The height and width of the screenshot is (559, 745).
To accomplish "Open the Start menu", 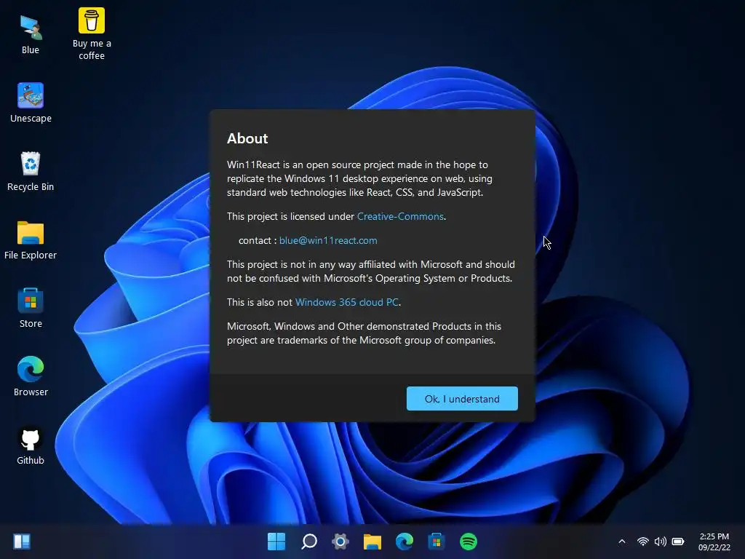I will [276, 542].
